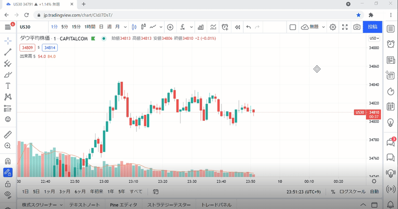
Task: Open the compare or add symbol button
Action: pos(170,27)
